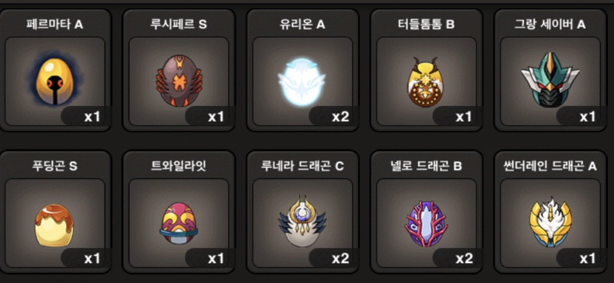Select the 푸딩곤 S pudding egg icon
The height and width of the screenshot is (283, 614).
[54, 225]
